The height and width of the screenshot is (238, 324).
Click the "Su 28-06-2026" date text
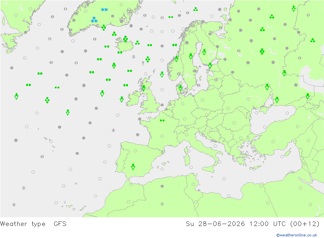click(x=215, y=224)
